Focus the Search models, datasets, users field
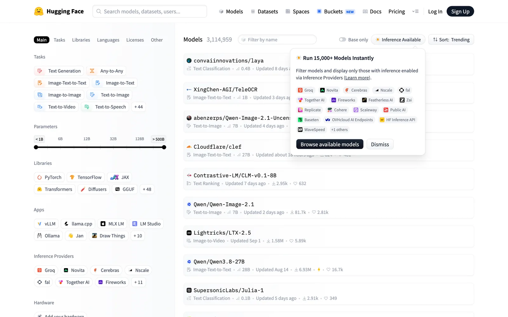The image size is (508, 317). click(150, 11)
